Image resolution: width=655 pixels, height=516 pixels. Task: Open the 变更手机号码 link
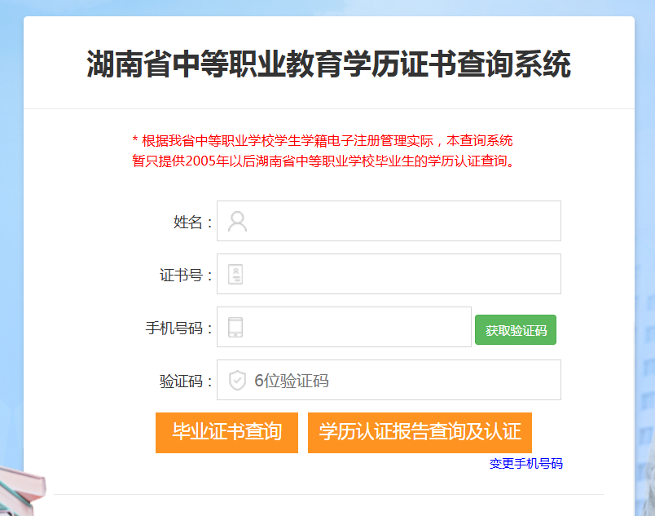[x=526, y=464]
